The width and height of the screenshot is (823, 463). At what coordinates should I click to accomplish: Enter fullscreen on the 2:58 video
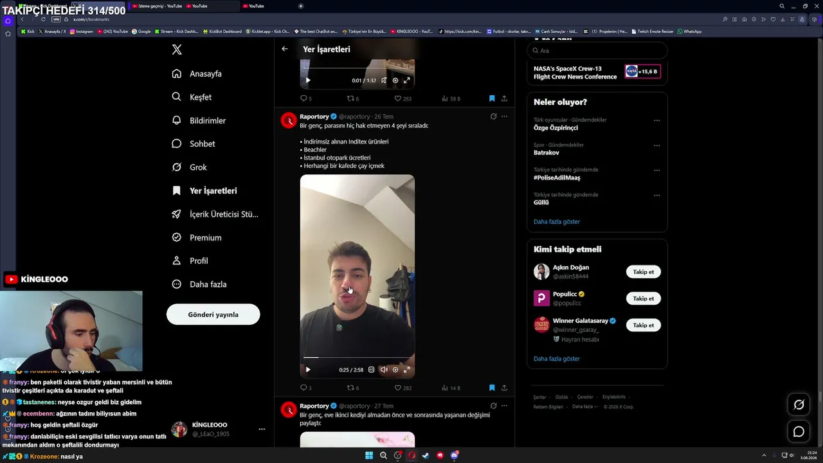point(406,370)
